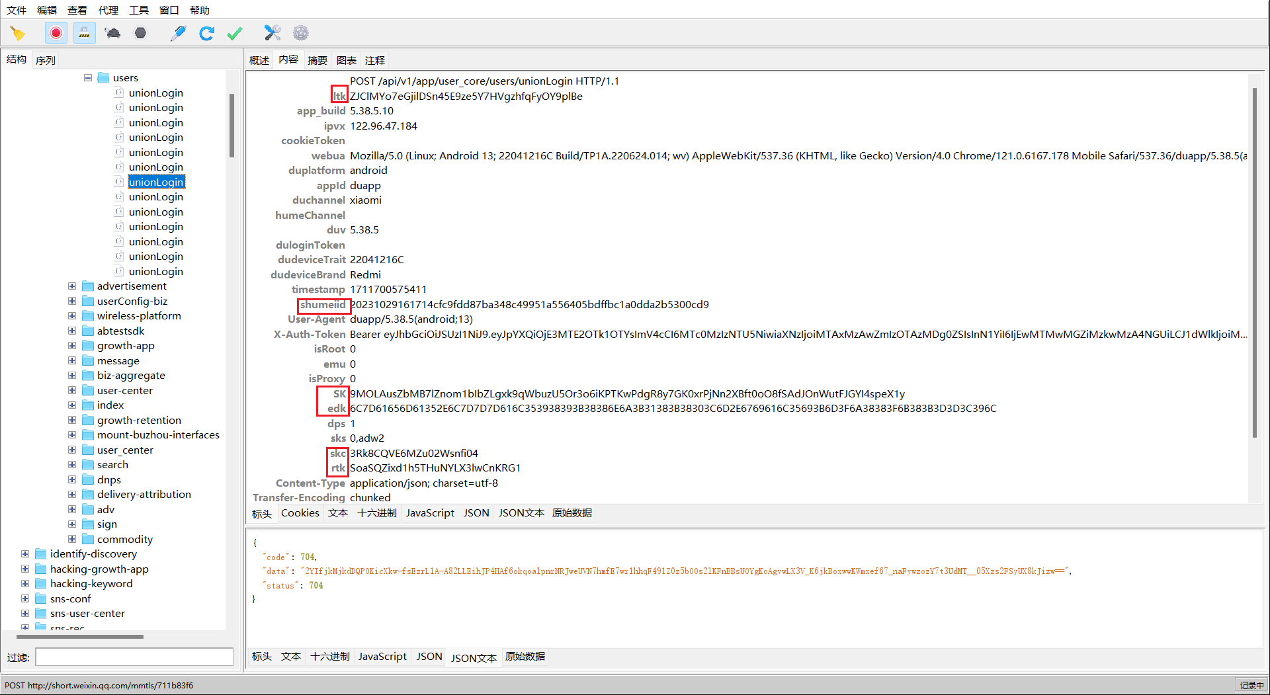Image resolution: width=1270 pixels, height=695 pixels.
Task: Open the 编辑 menu
Action: (x=47, y=10)
